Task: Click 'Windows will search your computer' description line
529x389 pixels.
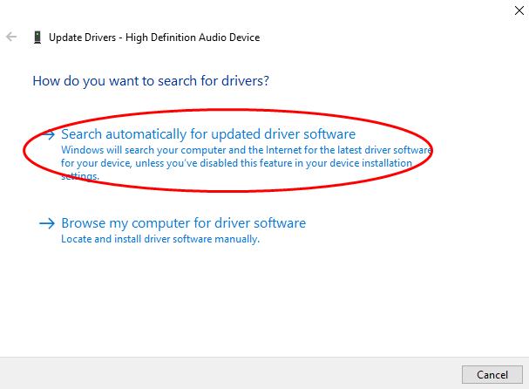Action: [244, 150]
